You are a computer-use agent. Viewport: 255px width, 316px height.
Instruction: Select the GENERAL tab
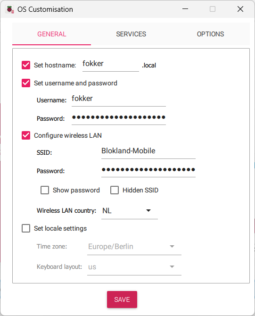click(x=51, y=34)
